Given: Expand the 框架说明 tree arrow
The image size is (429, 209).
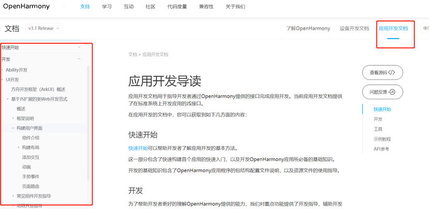Looking at the screenshot, I should click(x=14, y=118).
